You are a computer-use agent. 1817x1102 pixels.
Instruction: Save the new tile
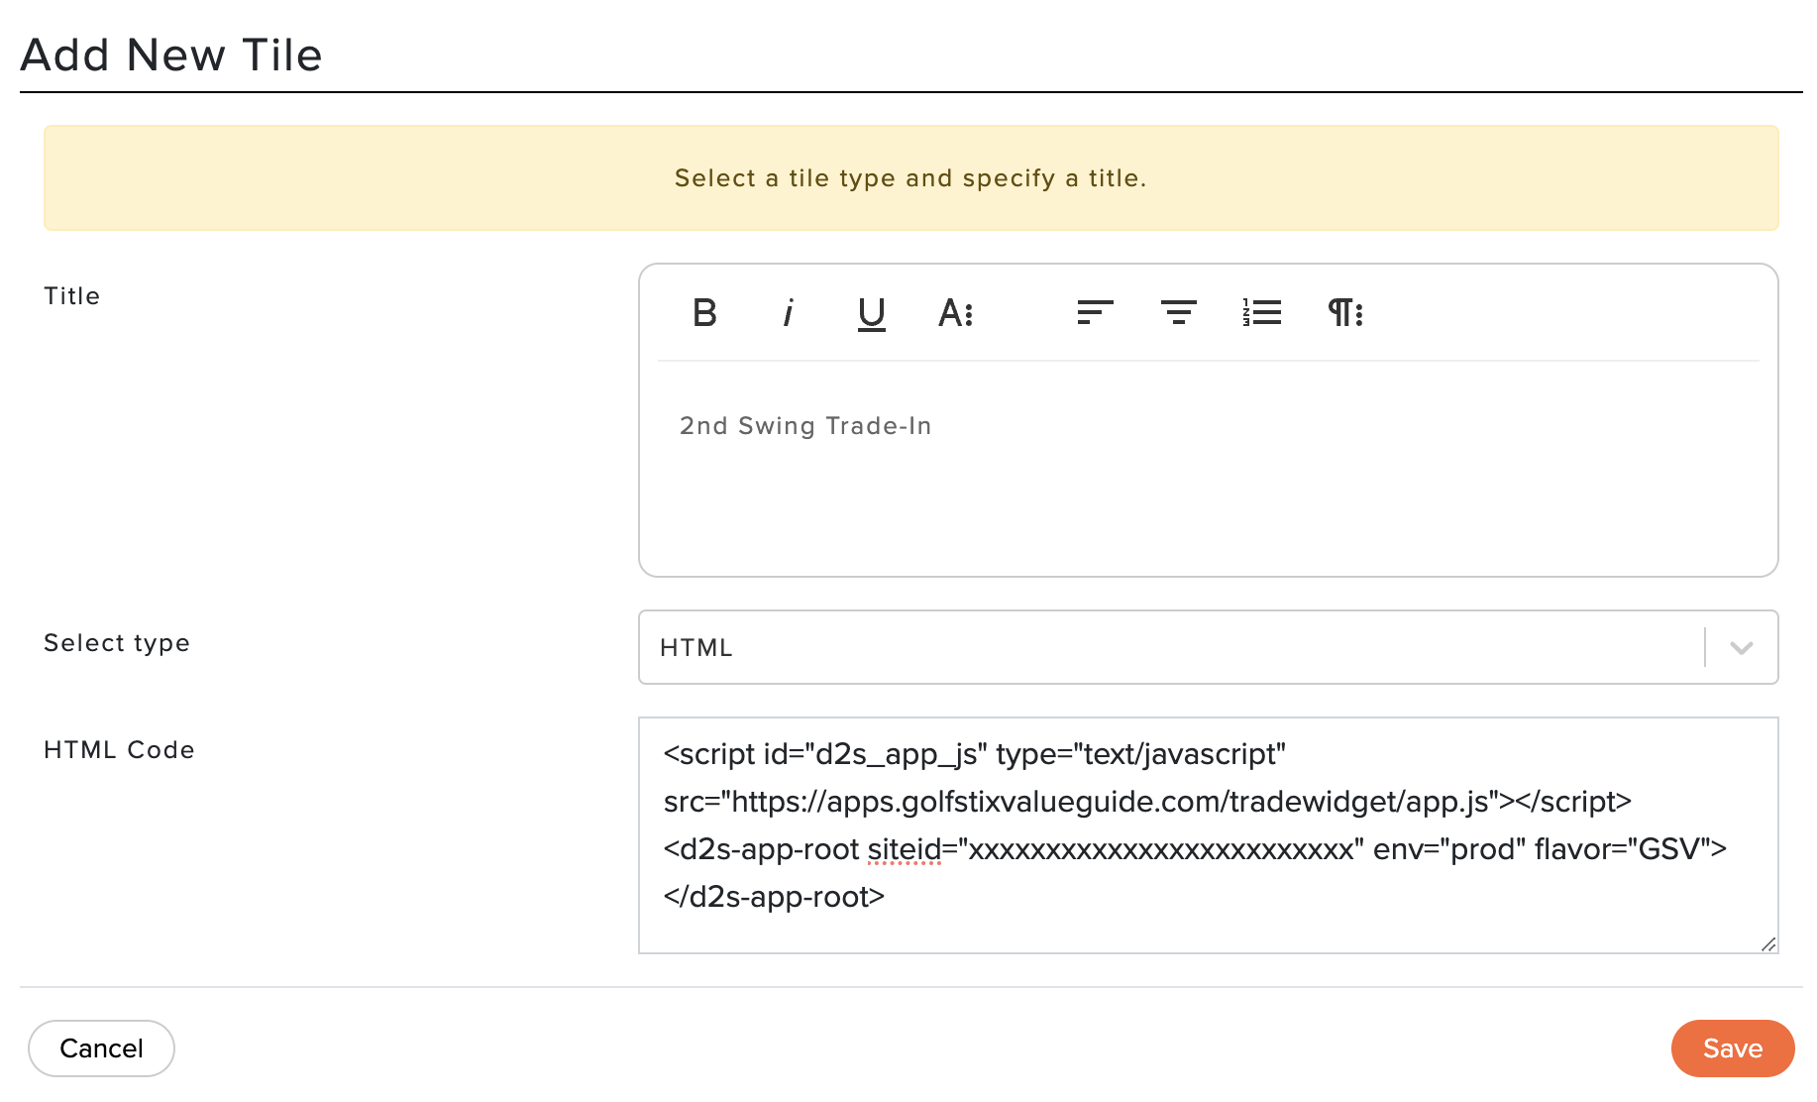(1733, 1048)
